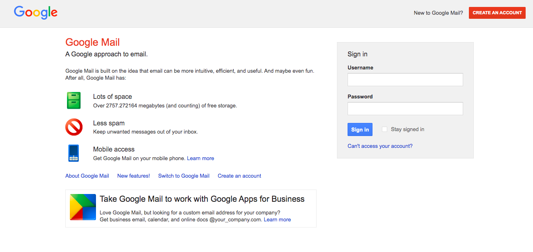Click the Google Apps colorful logo
The height and width of the screenshot is (252, 533).
[x=83, y=207]
